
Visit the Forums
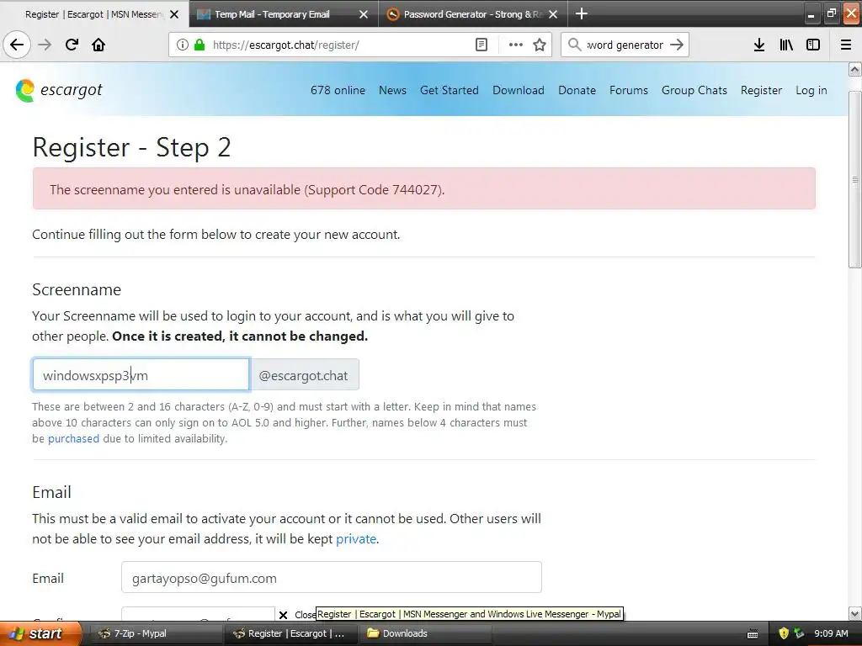pyautogui.click(x=628, y=90)
